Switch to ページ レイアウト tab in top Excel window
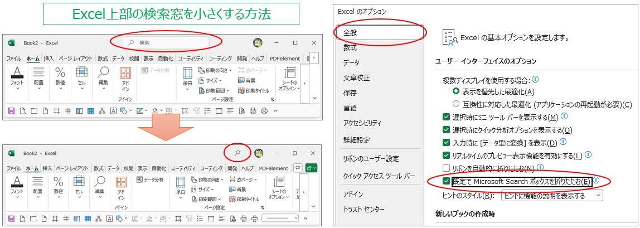Viewport: 640px width, 228px height. [x=74, y=59]
